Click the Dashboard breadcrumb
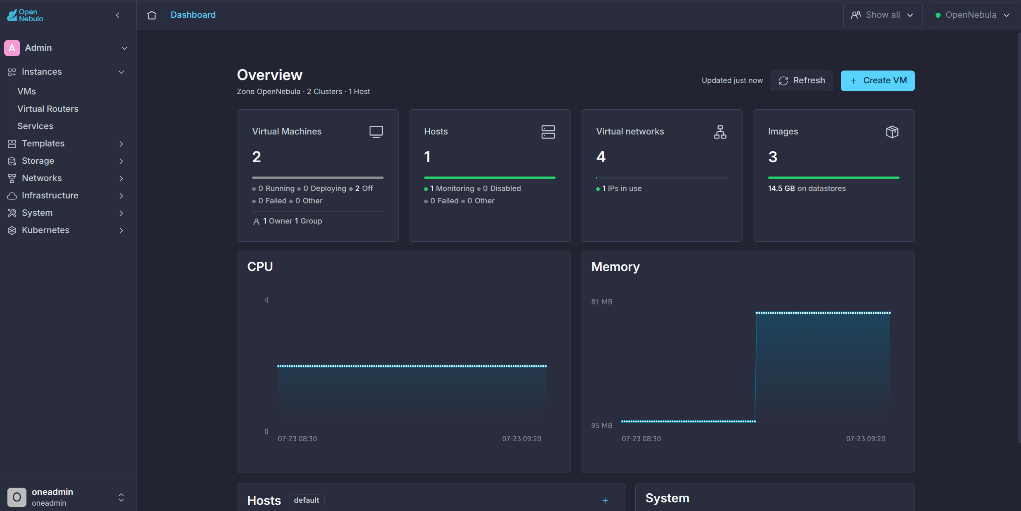This screenshot has height=511, width=1021. point(193,15)
